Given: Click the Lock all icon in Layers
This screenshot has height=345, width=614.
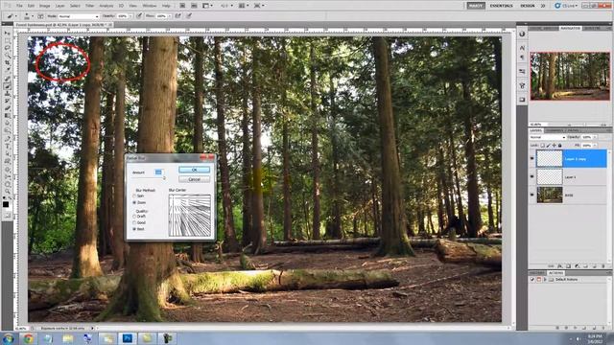Looking at the screenshot, I should point(560,145).
